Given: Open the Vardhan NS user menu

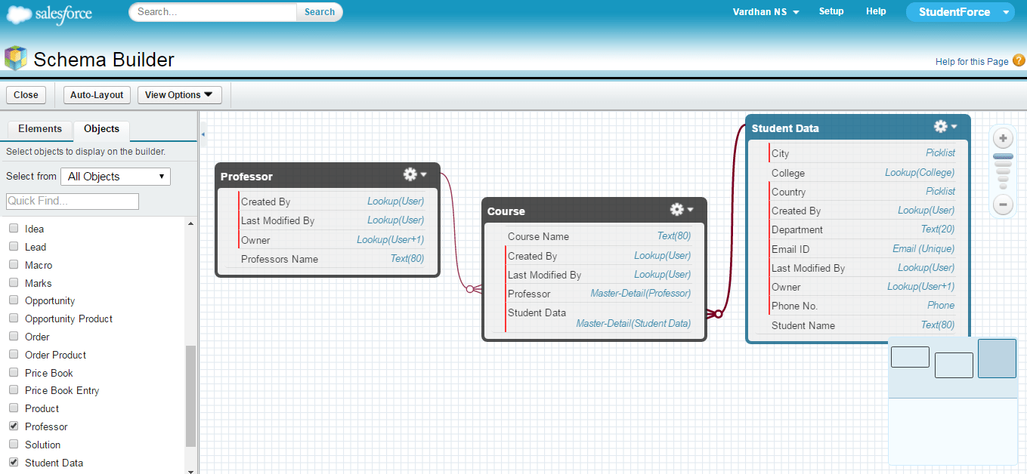Looking at the screenshot, I should 766,12.
